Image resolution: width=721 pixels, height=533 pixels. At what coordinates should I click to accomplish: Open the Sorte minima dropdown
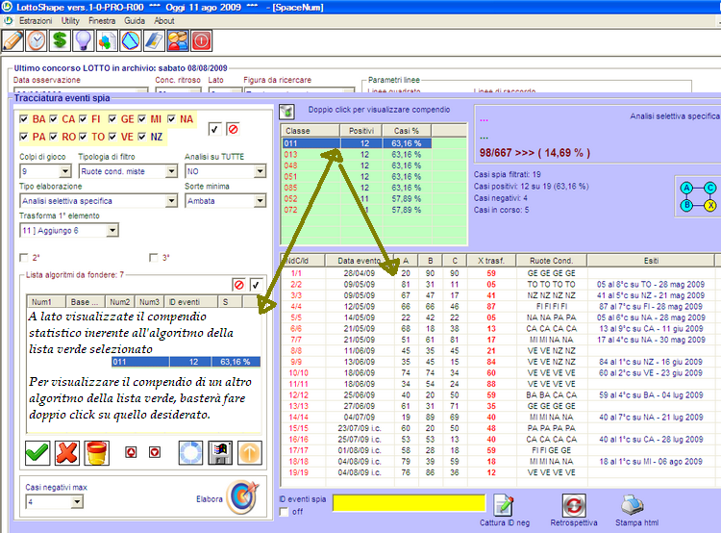point(261,201)
